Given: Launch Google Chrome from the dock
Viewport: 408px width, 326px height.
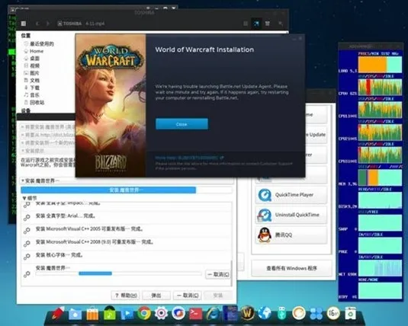Looking at the screenshot, I should [x=144, y=313].
